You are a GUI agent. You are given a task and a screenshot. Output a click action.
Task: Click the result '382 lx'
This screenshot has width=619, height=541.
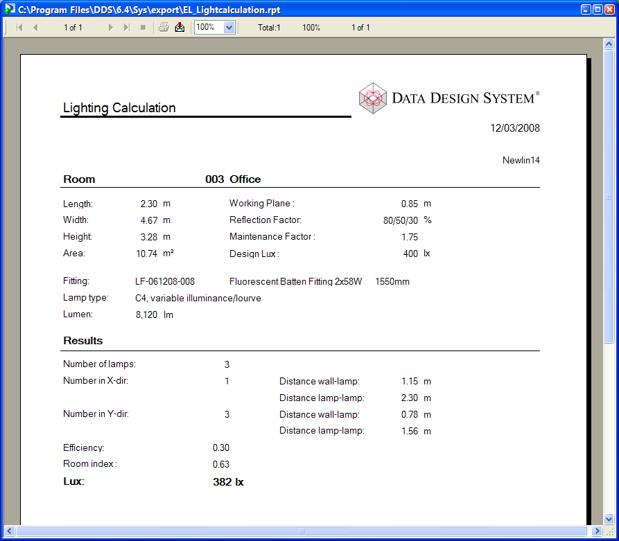click(x=228, y=482)
